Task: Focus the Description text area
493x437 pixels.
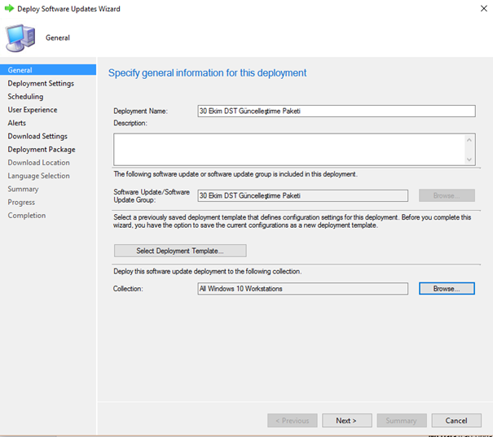Action: point(294,150)
